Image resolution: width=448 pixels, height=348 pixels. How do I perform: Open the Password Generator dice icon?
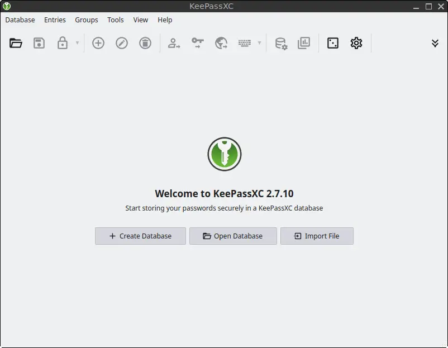(333, 43)
